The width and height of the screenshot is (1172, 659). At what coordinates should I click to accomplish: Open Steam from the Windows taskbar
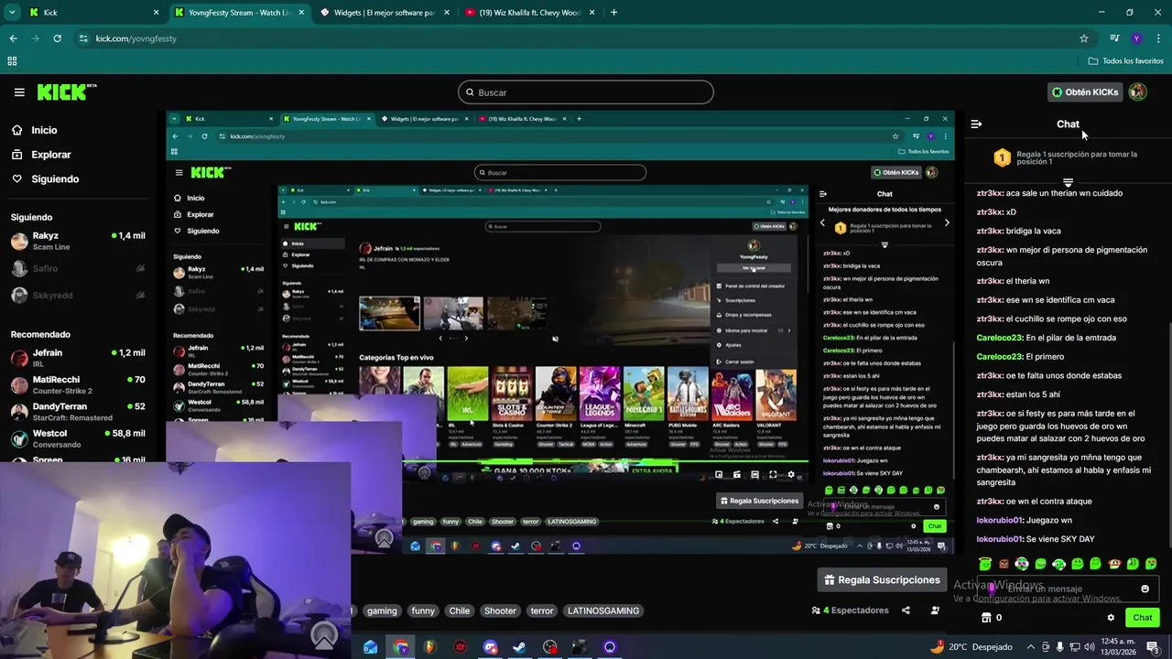click(519, 647)
